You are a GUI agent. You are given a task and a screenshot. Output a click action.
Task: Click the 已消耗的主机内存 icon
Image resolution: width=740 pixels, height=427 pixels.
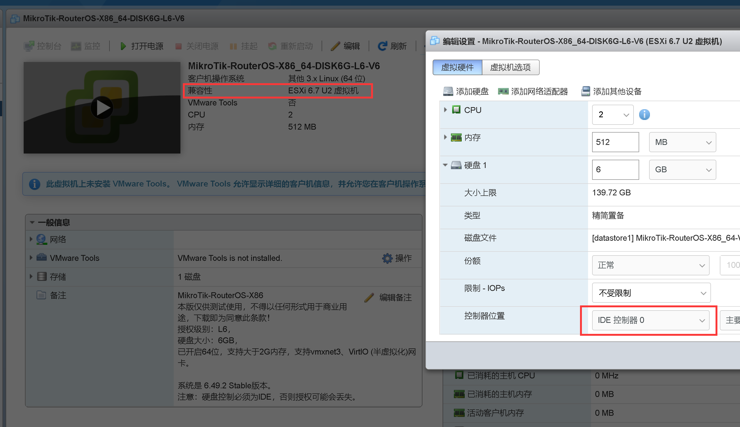pos(459,394)
